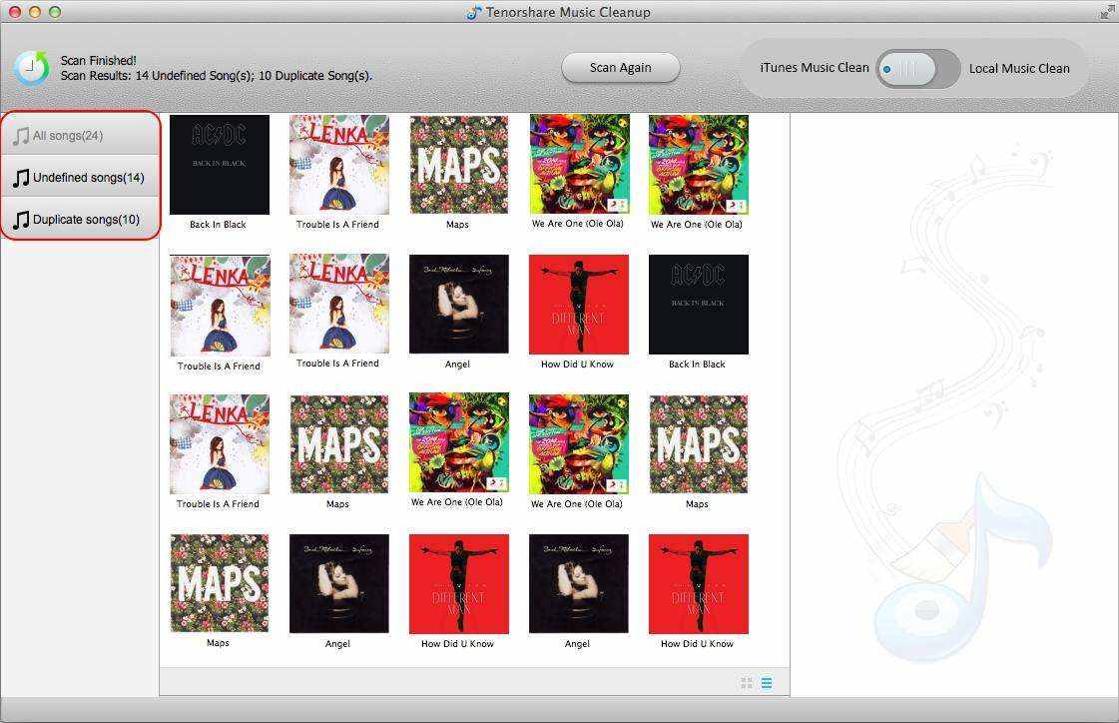Select the How Did U Know cover

(x=578, y=305)
